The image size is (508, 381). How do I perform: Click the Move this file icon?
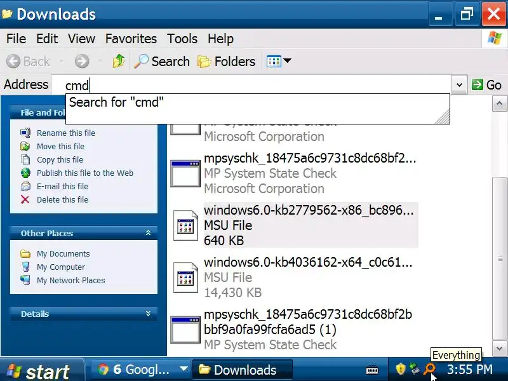25,146
